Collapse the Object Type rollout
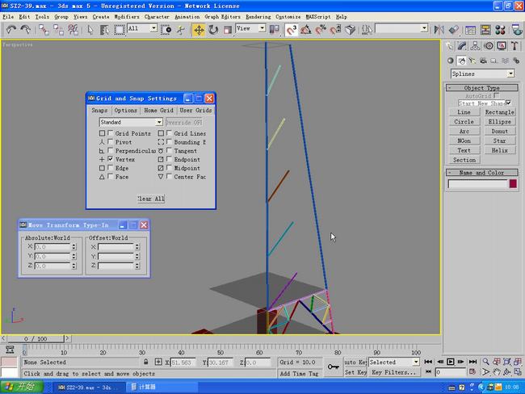Screen dimensions: 525x394 tap(482, 88)
